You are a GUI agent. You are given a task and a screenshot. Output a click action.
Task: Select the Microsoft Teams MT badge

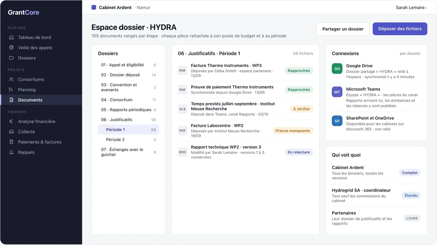[337, 92]
